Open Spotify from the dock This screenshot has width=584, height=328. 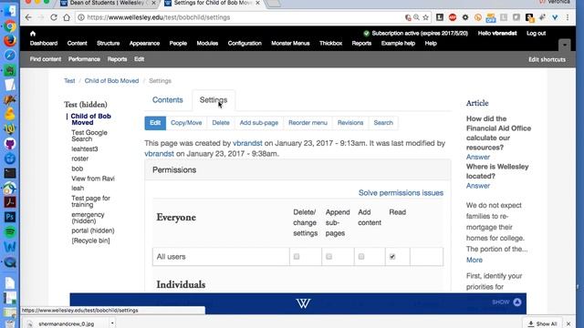coord(10,231)
